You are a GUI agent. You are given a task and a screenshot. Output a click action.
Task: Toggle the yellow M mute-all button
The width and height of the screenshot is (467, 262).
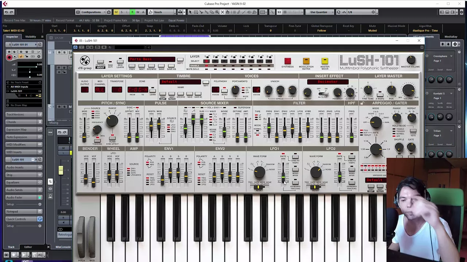(116, 12)
